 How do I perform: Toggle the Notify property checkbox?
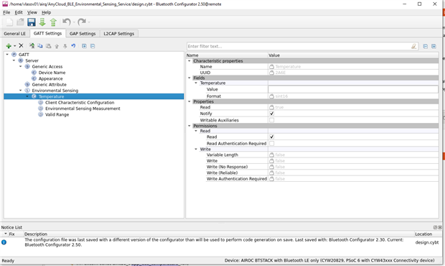[271, 114]
